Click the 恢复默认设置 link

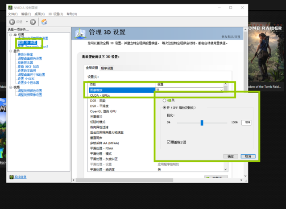click(231, 37)
